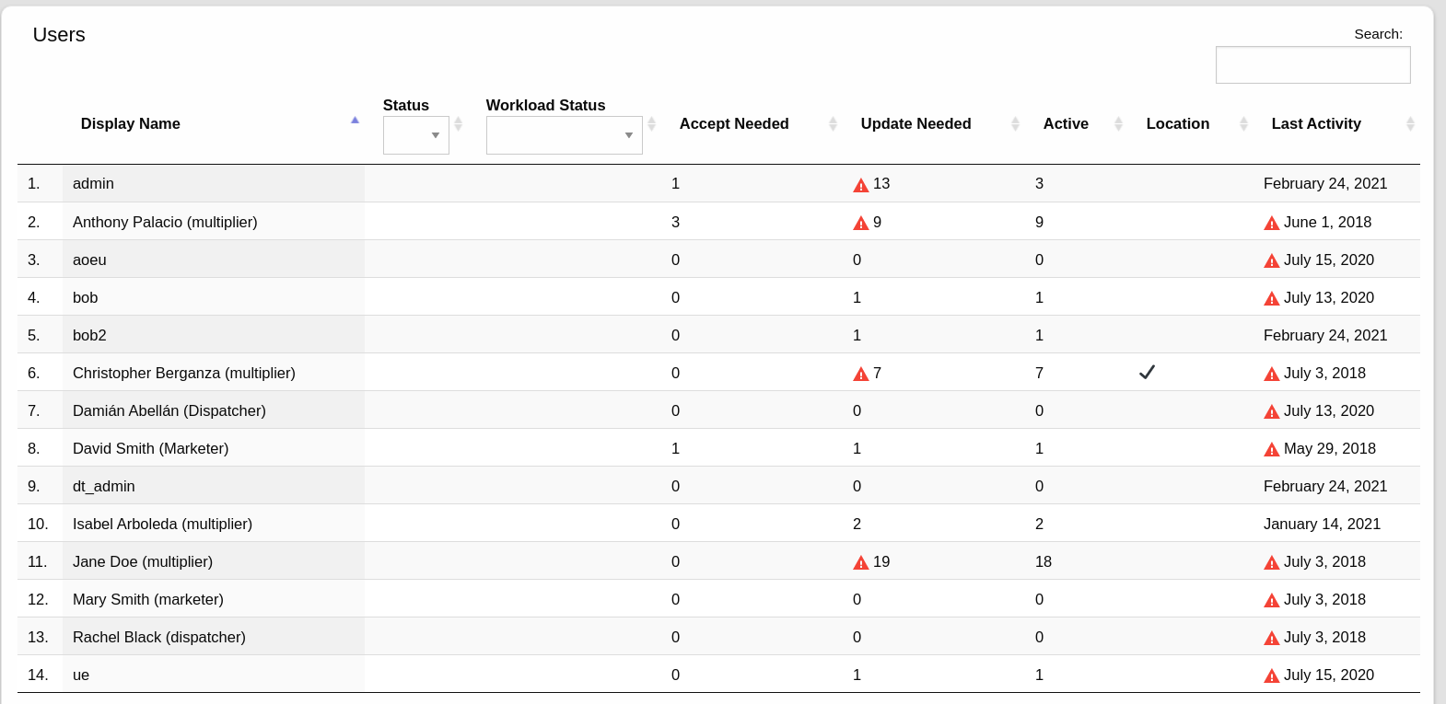
Task: Open Christopher Berganza (multiplier) user
Action: pyautogui.click(x=184, y=373)
